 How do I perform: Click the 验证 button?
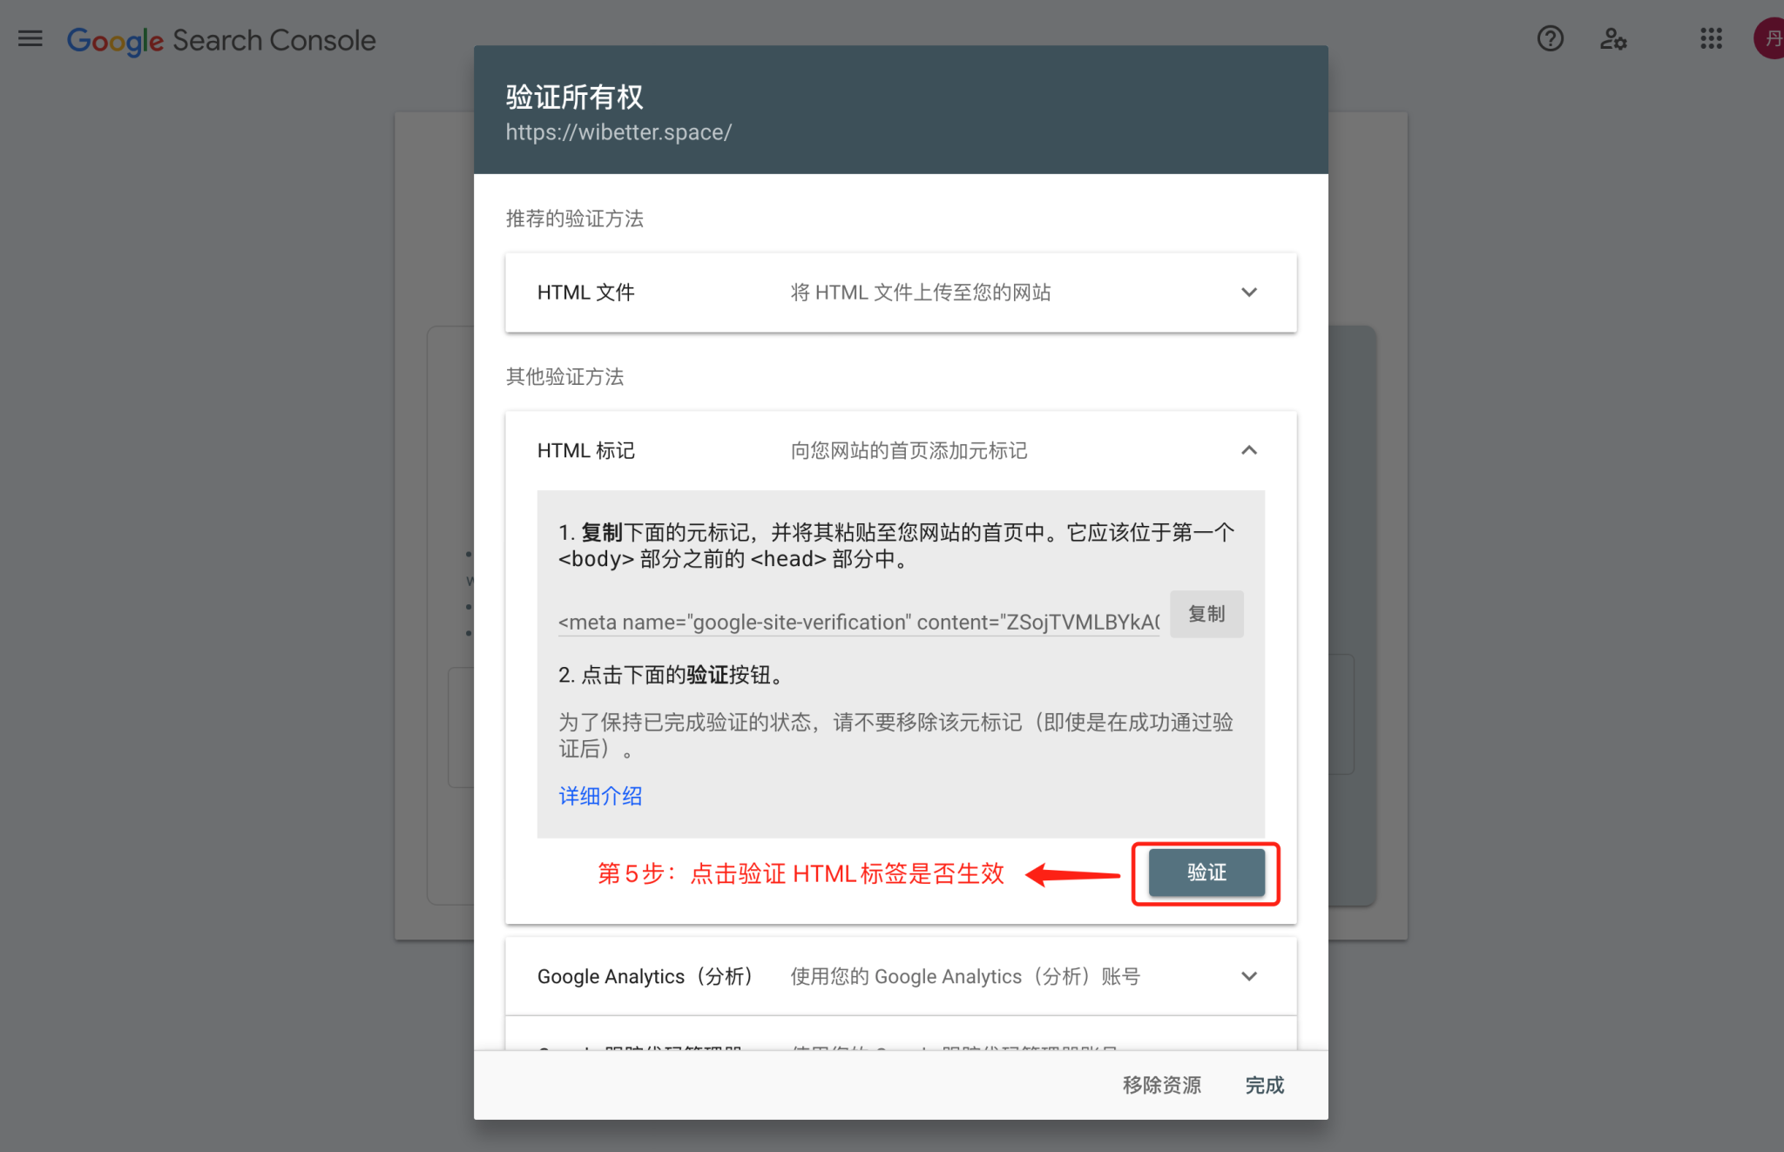click(1206, 872)
